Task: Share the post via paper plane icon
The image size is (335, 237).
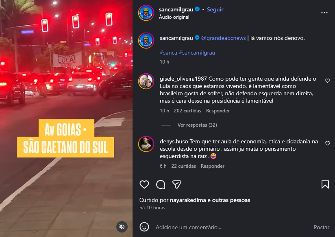Action: tap(177, 184)
